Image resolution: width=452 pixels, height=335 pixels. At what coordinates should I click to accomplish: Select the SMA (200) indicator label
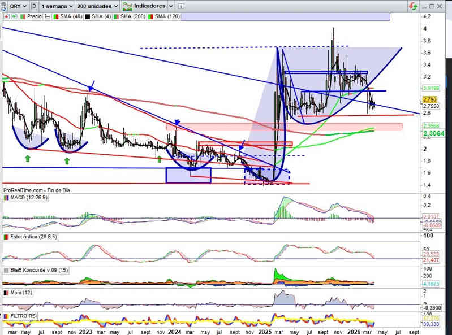point(131,16)
